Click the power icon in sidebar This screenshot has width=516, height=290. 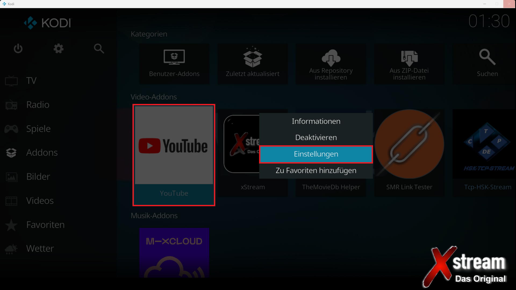pos(18,49)
